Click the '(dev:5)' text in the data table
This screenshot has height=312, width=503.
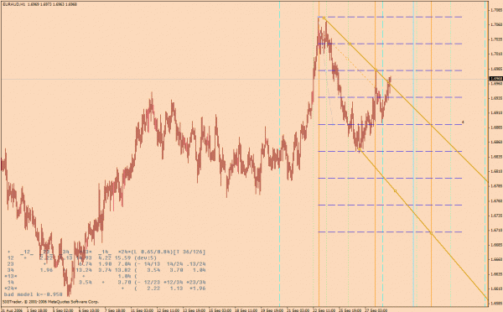(146, 257)
